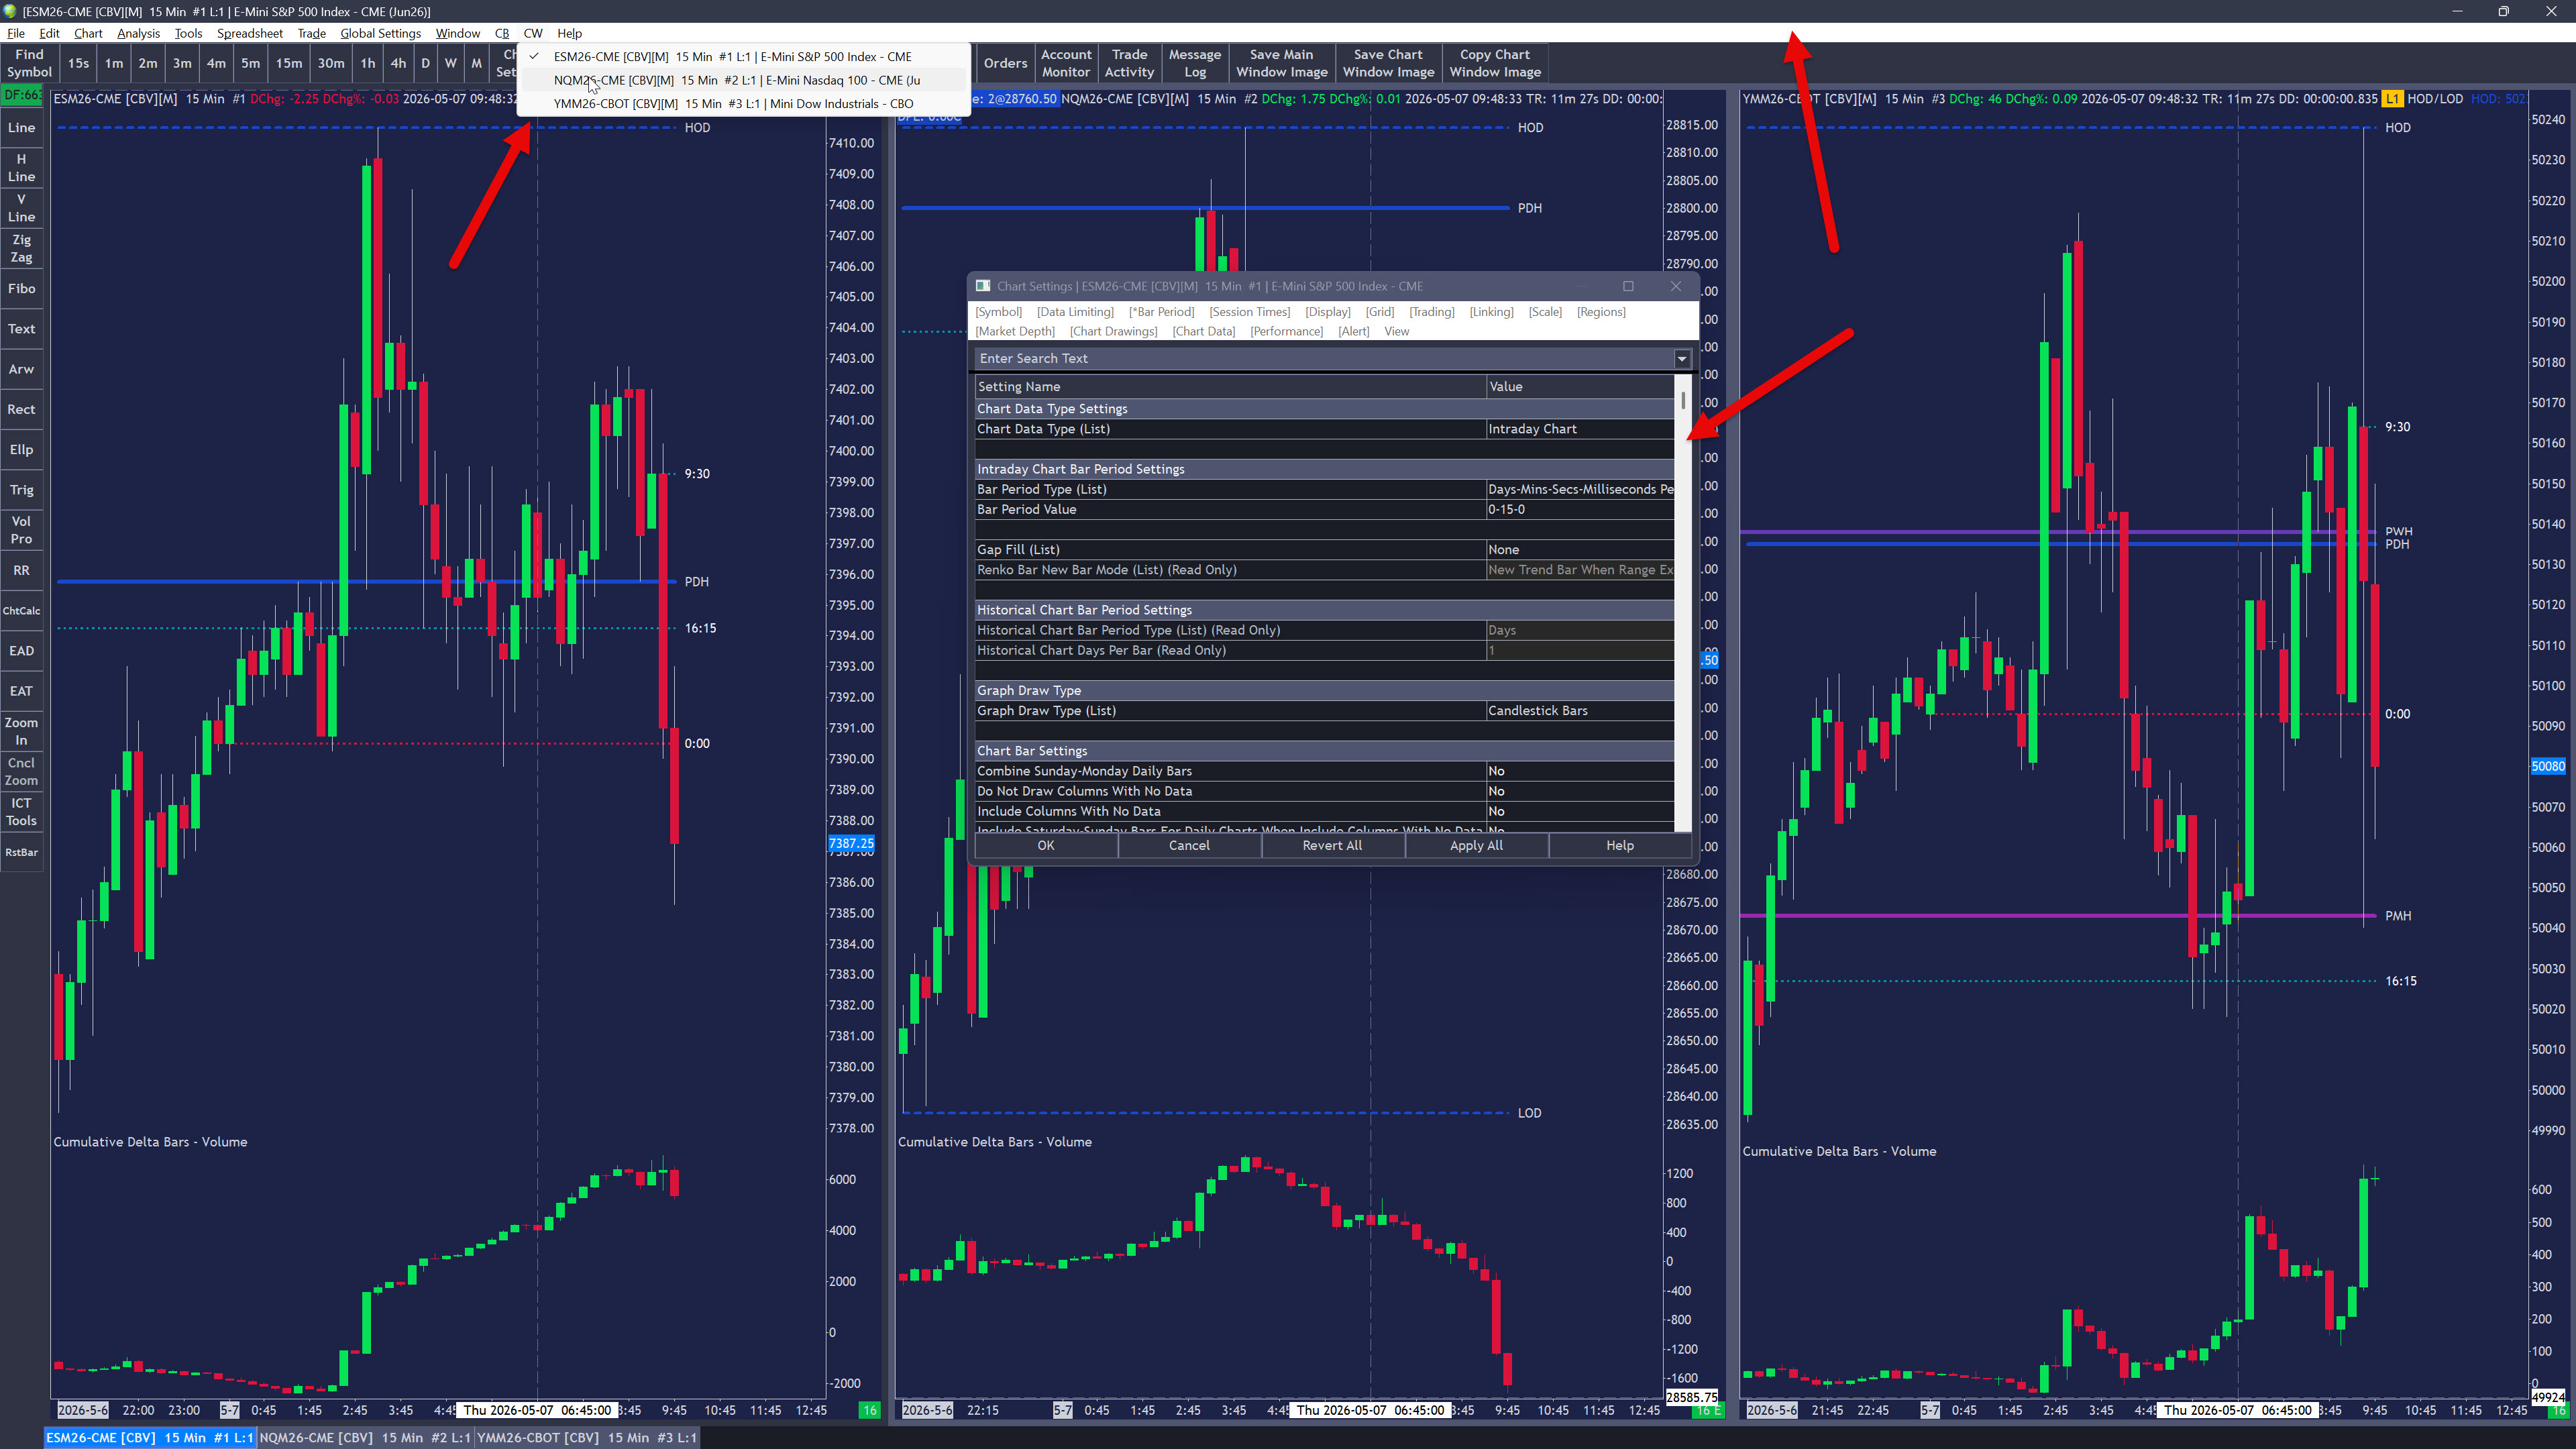Screen dimensions: 2576x1449
Task: Select the H Line horizontal line tool
Action: pos(21,167)
